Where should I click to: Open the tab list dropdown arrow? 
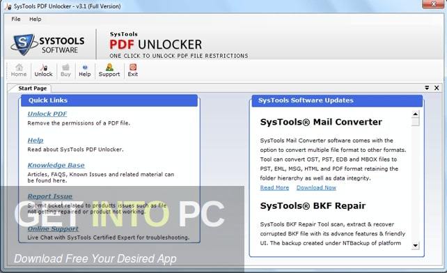click(427, 88)
